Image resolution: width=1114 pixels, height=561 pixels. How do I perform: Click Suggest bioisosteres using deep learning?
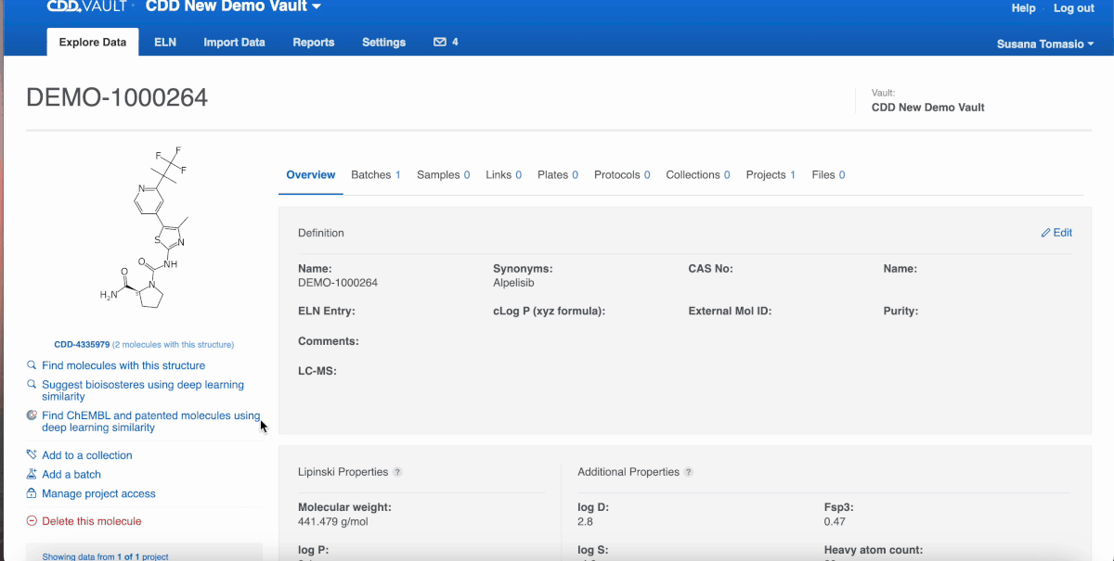click(x=143, y=390)
